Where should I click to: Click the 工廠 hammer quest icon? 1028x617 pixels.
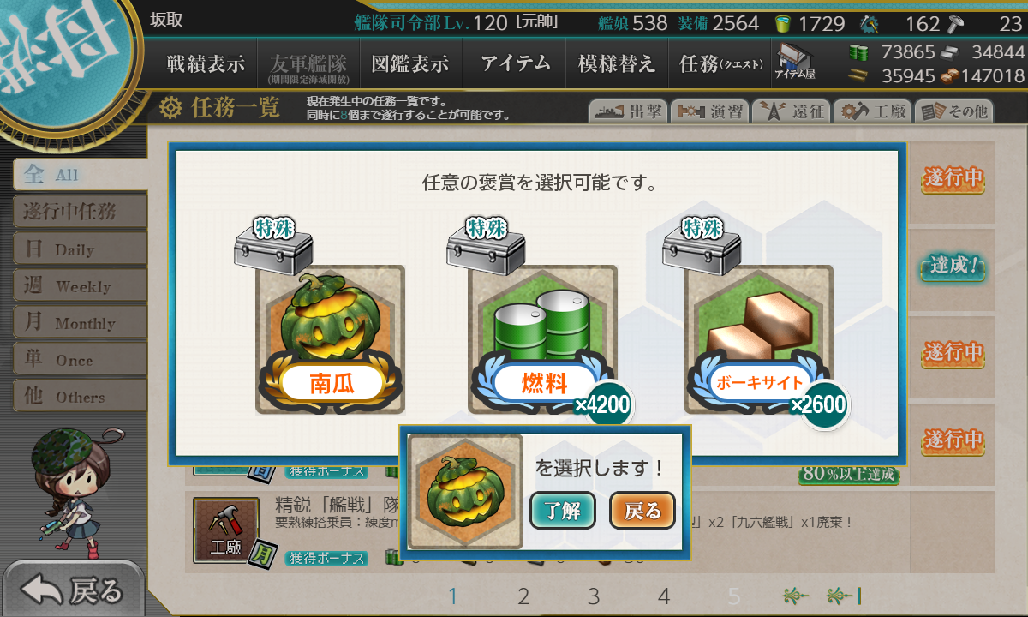225,531
